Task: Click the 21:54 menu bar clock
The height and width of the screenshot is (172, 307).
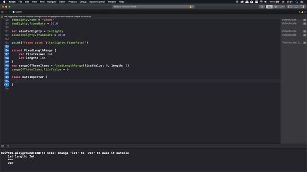Action: [290, 2]
